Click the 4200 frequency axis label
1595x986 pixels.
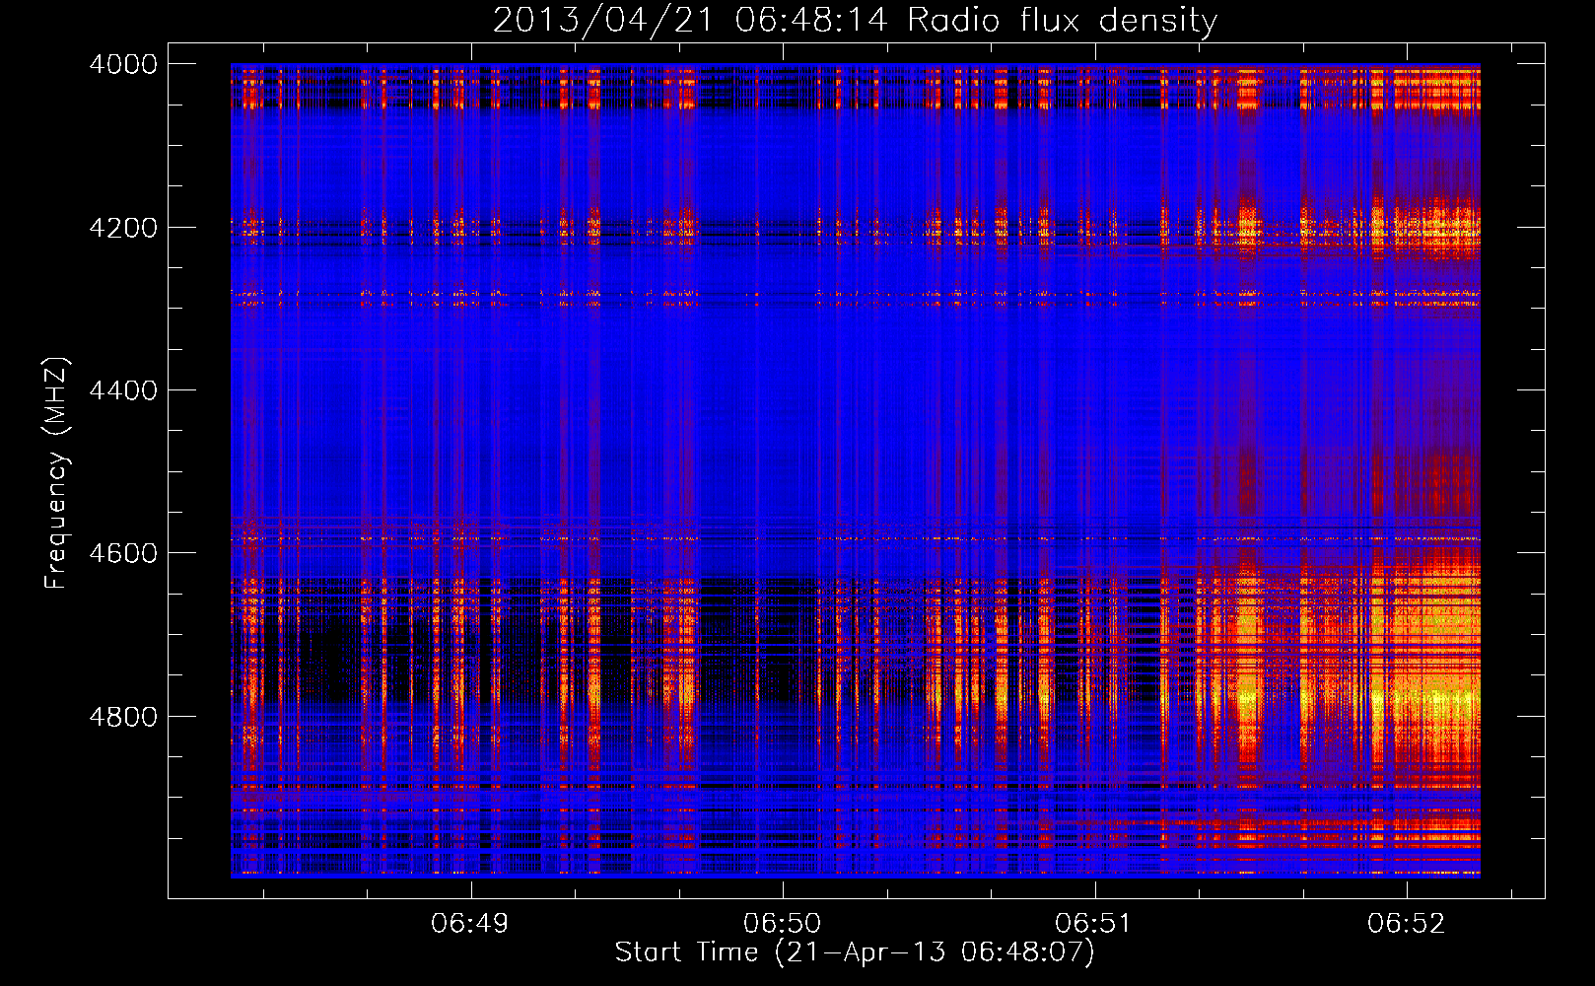pyautogui.click(x=123, y=228)
